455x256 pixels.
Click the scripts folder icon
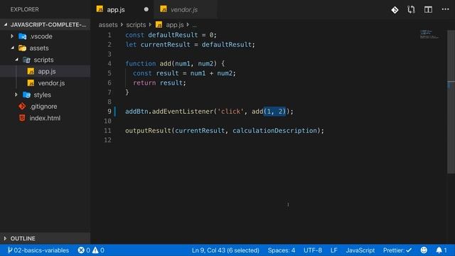point(26,60)
